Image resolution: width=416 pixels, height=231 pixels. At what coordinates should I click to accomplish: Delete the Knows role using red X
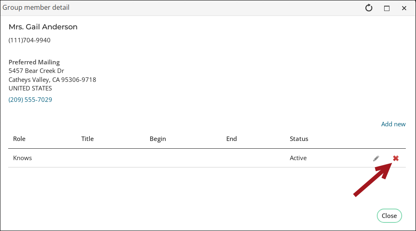[396, 158]
